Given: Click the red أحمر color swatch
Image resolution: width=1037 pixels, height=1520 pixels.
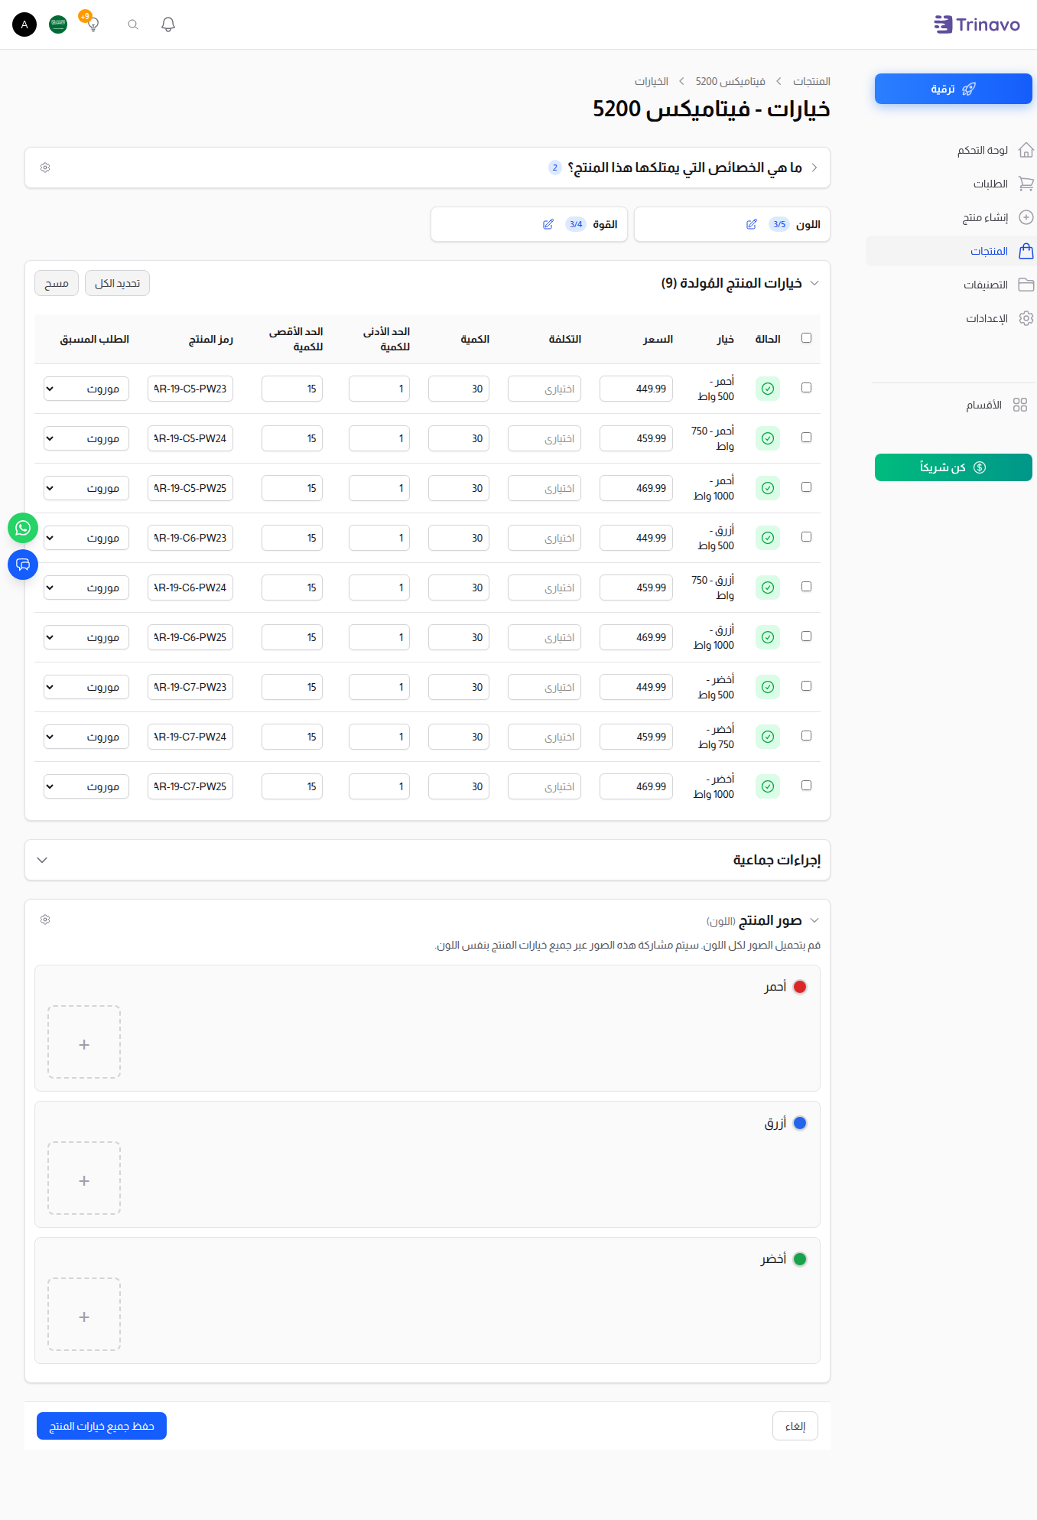Looking at the screenshot, I should click(x=800, y=987).
